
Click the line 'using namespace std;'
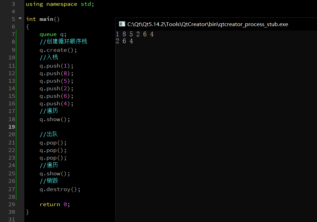[60, 4]
